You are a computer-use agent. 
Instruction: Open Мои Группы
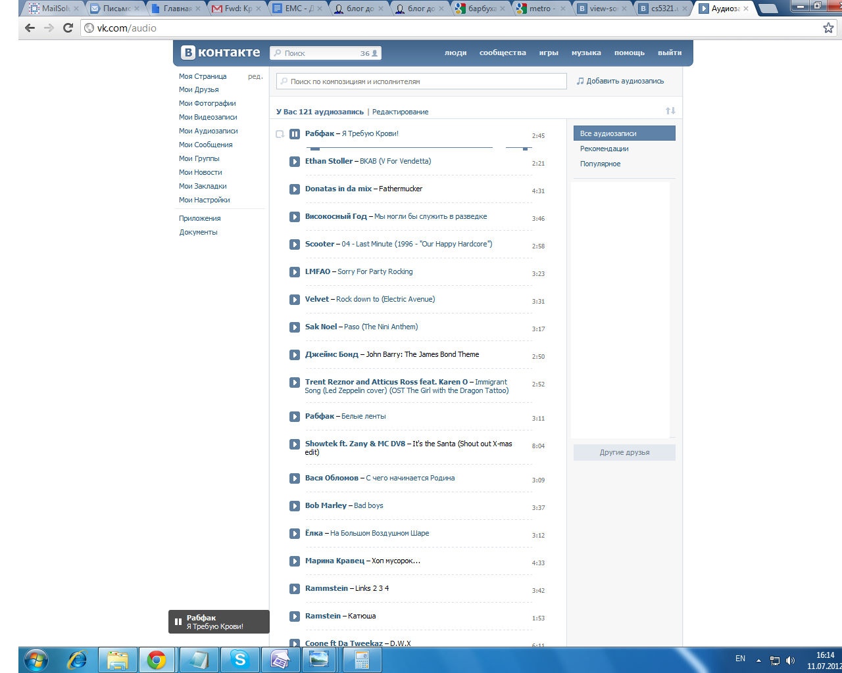[x=199, y=158]
